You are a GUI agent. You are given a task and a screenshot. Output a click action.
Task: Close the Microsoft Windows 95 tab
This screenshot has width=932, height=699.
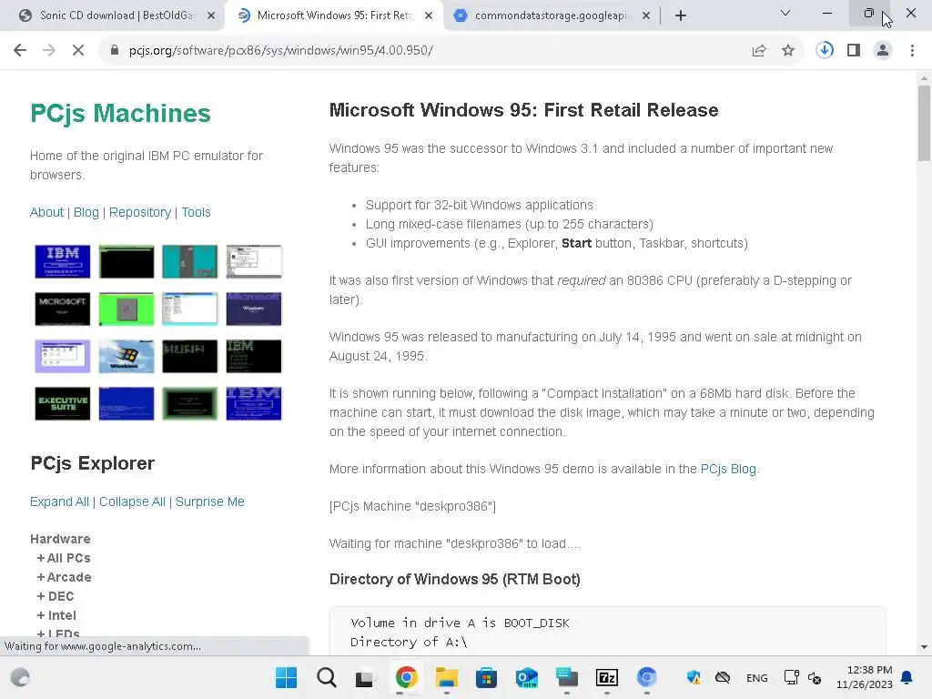tap(429, 16)
